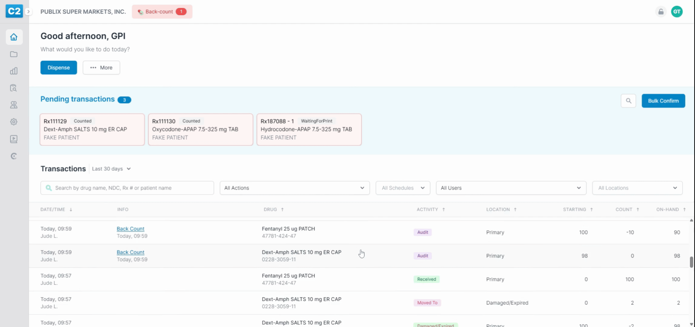The height and width of the screenshot is (327, 695).
Task: Click the Audit tag in the Dext-Amph row
Action: tap(423, 256)
